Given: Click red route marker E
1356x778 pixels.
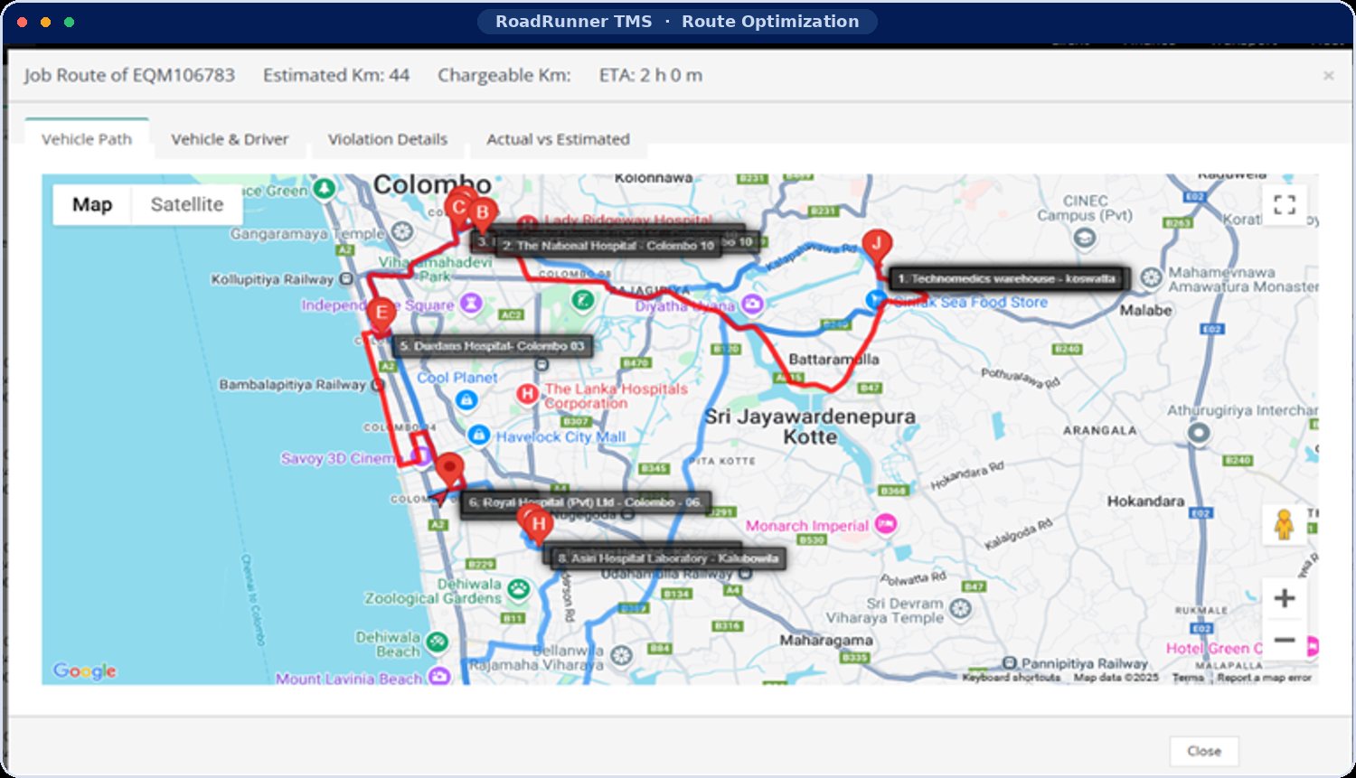Looking at the screenshot, I should tap(381, 314).
